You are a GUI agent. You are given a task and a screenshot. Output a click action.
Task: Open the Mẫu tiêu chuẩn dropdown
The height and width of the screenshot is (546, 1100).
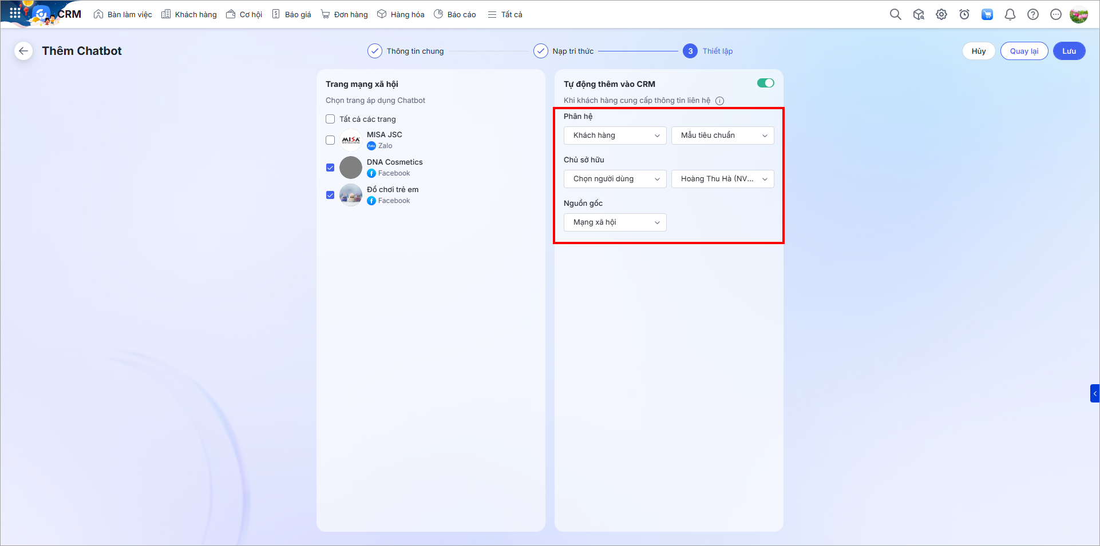point(722,135)
